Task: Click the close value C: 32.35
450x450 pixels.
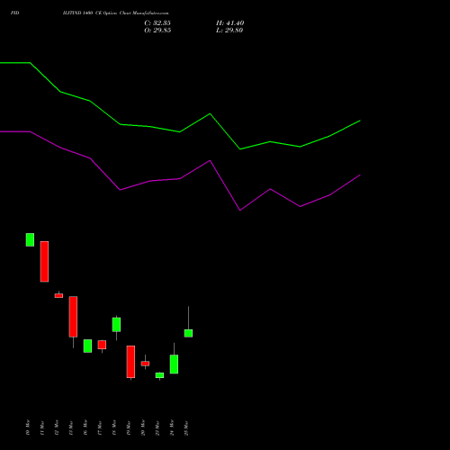Action: 157,23
